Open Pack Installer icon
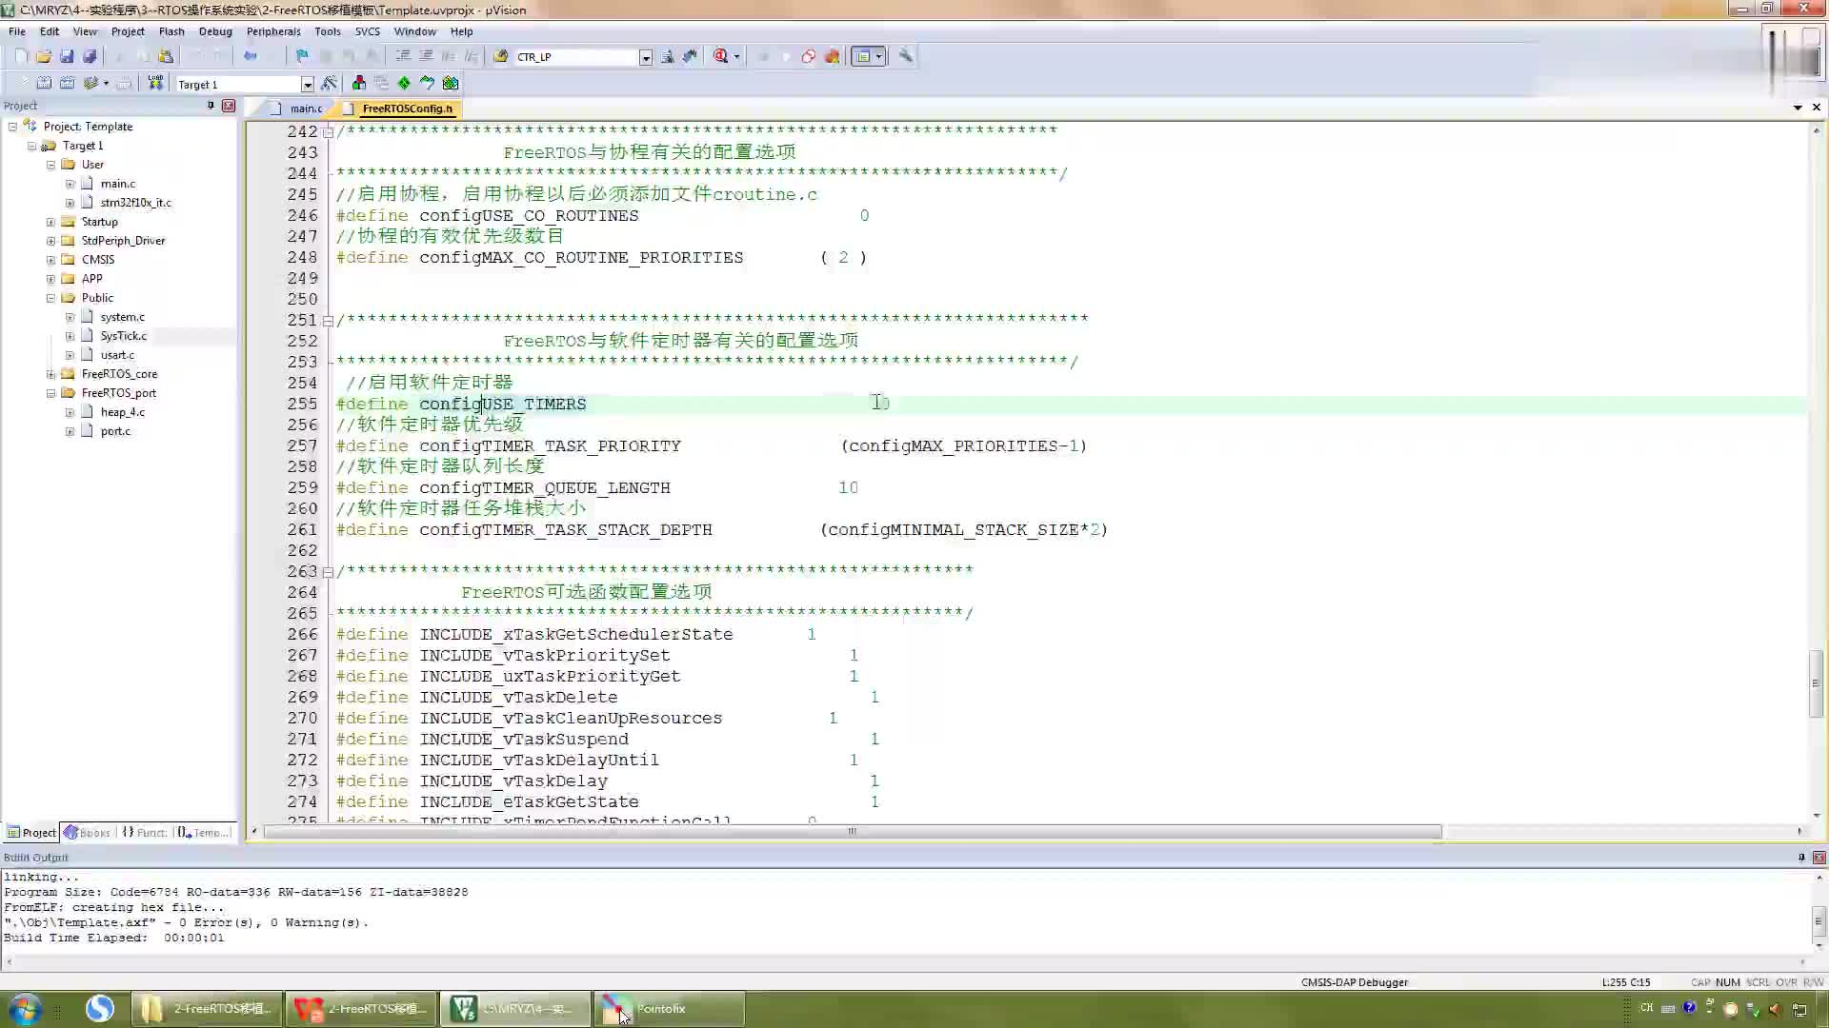Viewport: 1829px width, 1028px height. point(451,84)
